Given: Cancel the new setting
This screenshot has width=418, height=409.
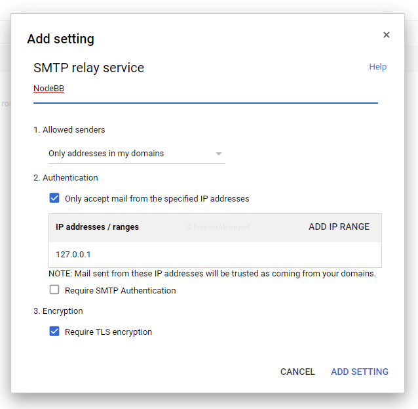Looking at the screenshot, I should [x=297, y=372].
